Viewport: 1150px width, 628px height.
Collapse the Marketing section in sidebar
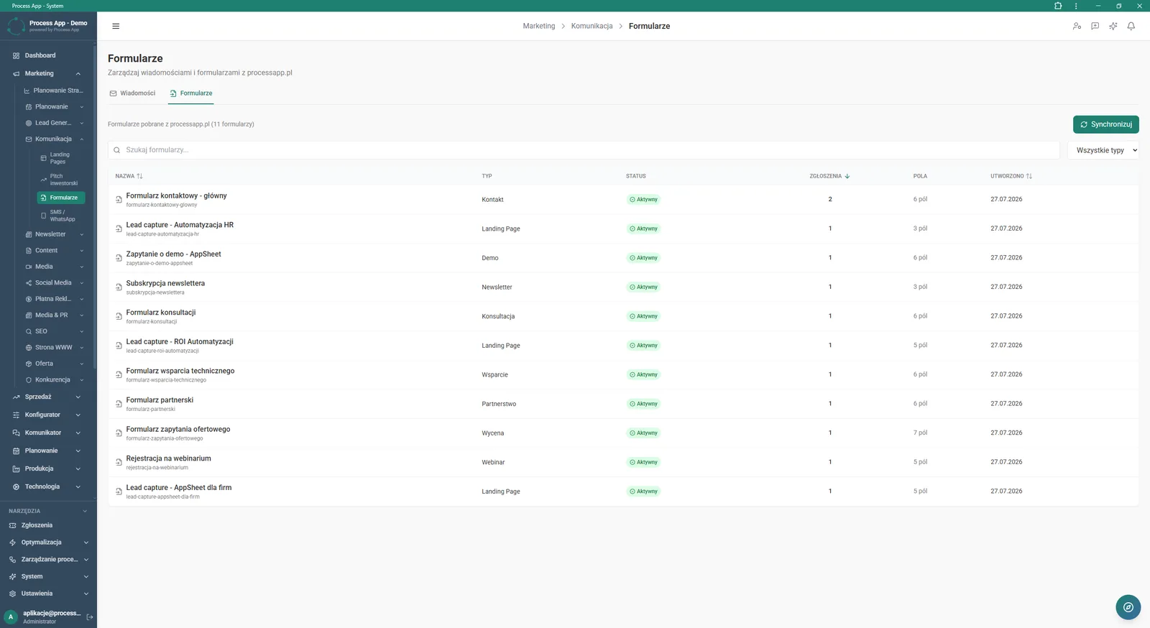[78, 73]
